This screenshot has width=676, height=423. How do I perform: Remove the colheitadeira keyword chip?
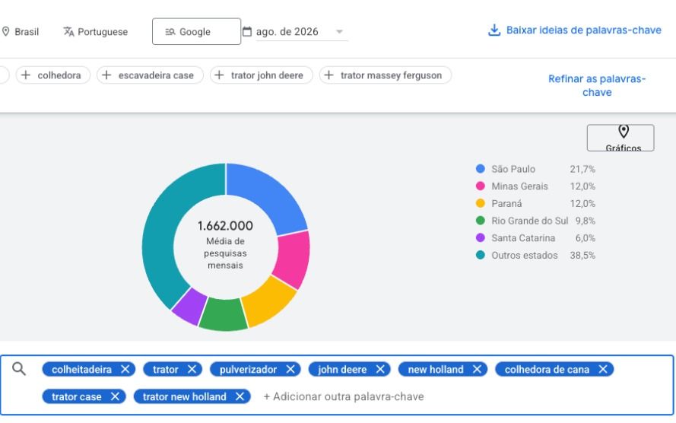(x=125, y=369)
